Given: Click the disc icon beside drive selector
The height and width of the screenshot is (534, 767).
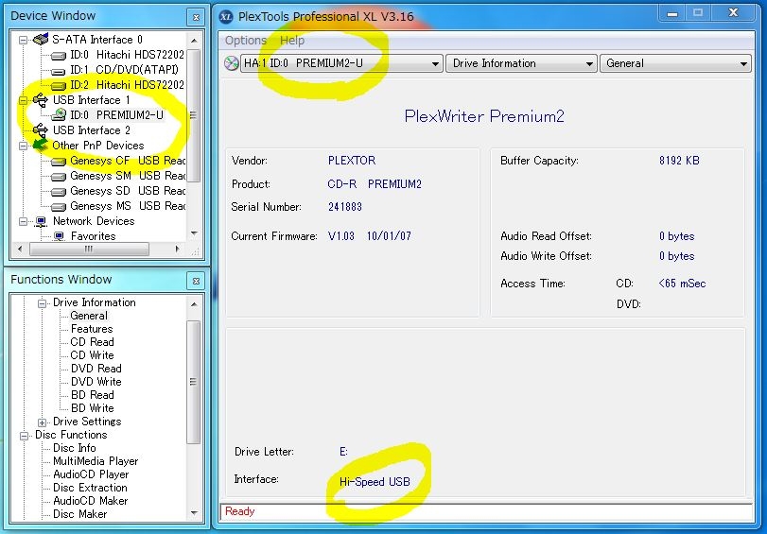Looking at the screenshot, I should coord(231,63).
